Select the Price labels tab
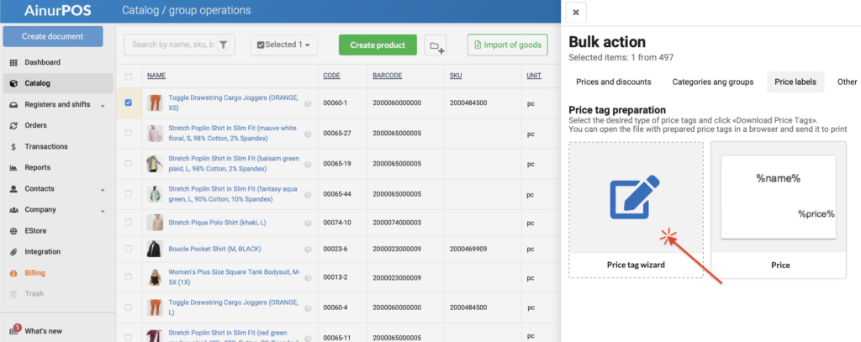The height and width of the screenshot is (342, 861). (x=795, y=82)
